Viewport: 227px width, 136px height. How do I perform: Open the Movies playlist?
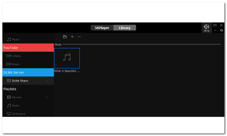point(28,97)
